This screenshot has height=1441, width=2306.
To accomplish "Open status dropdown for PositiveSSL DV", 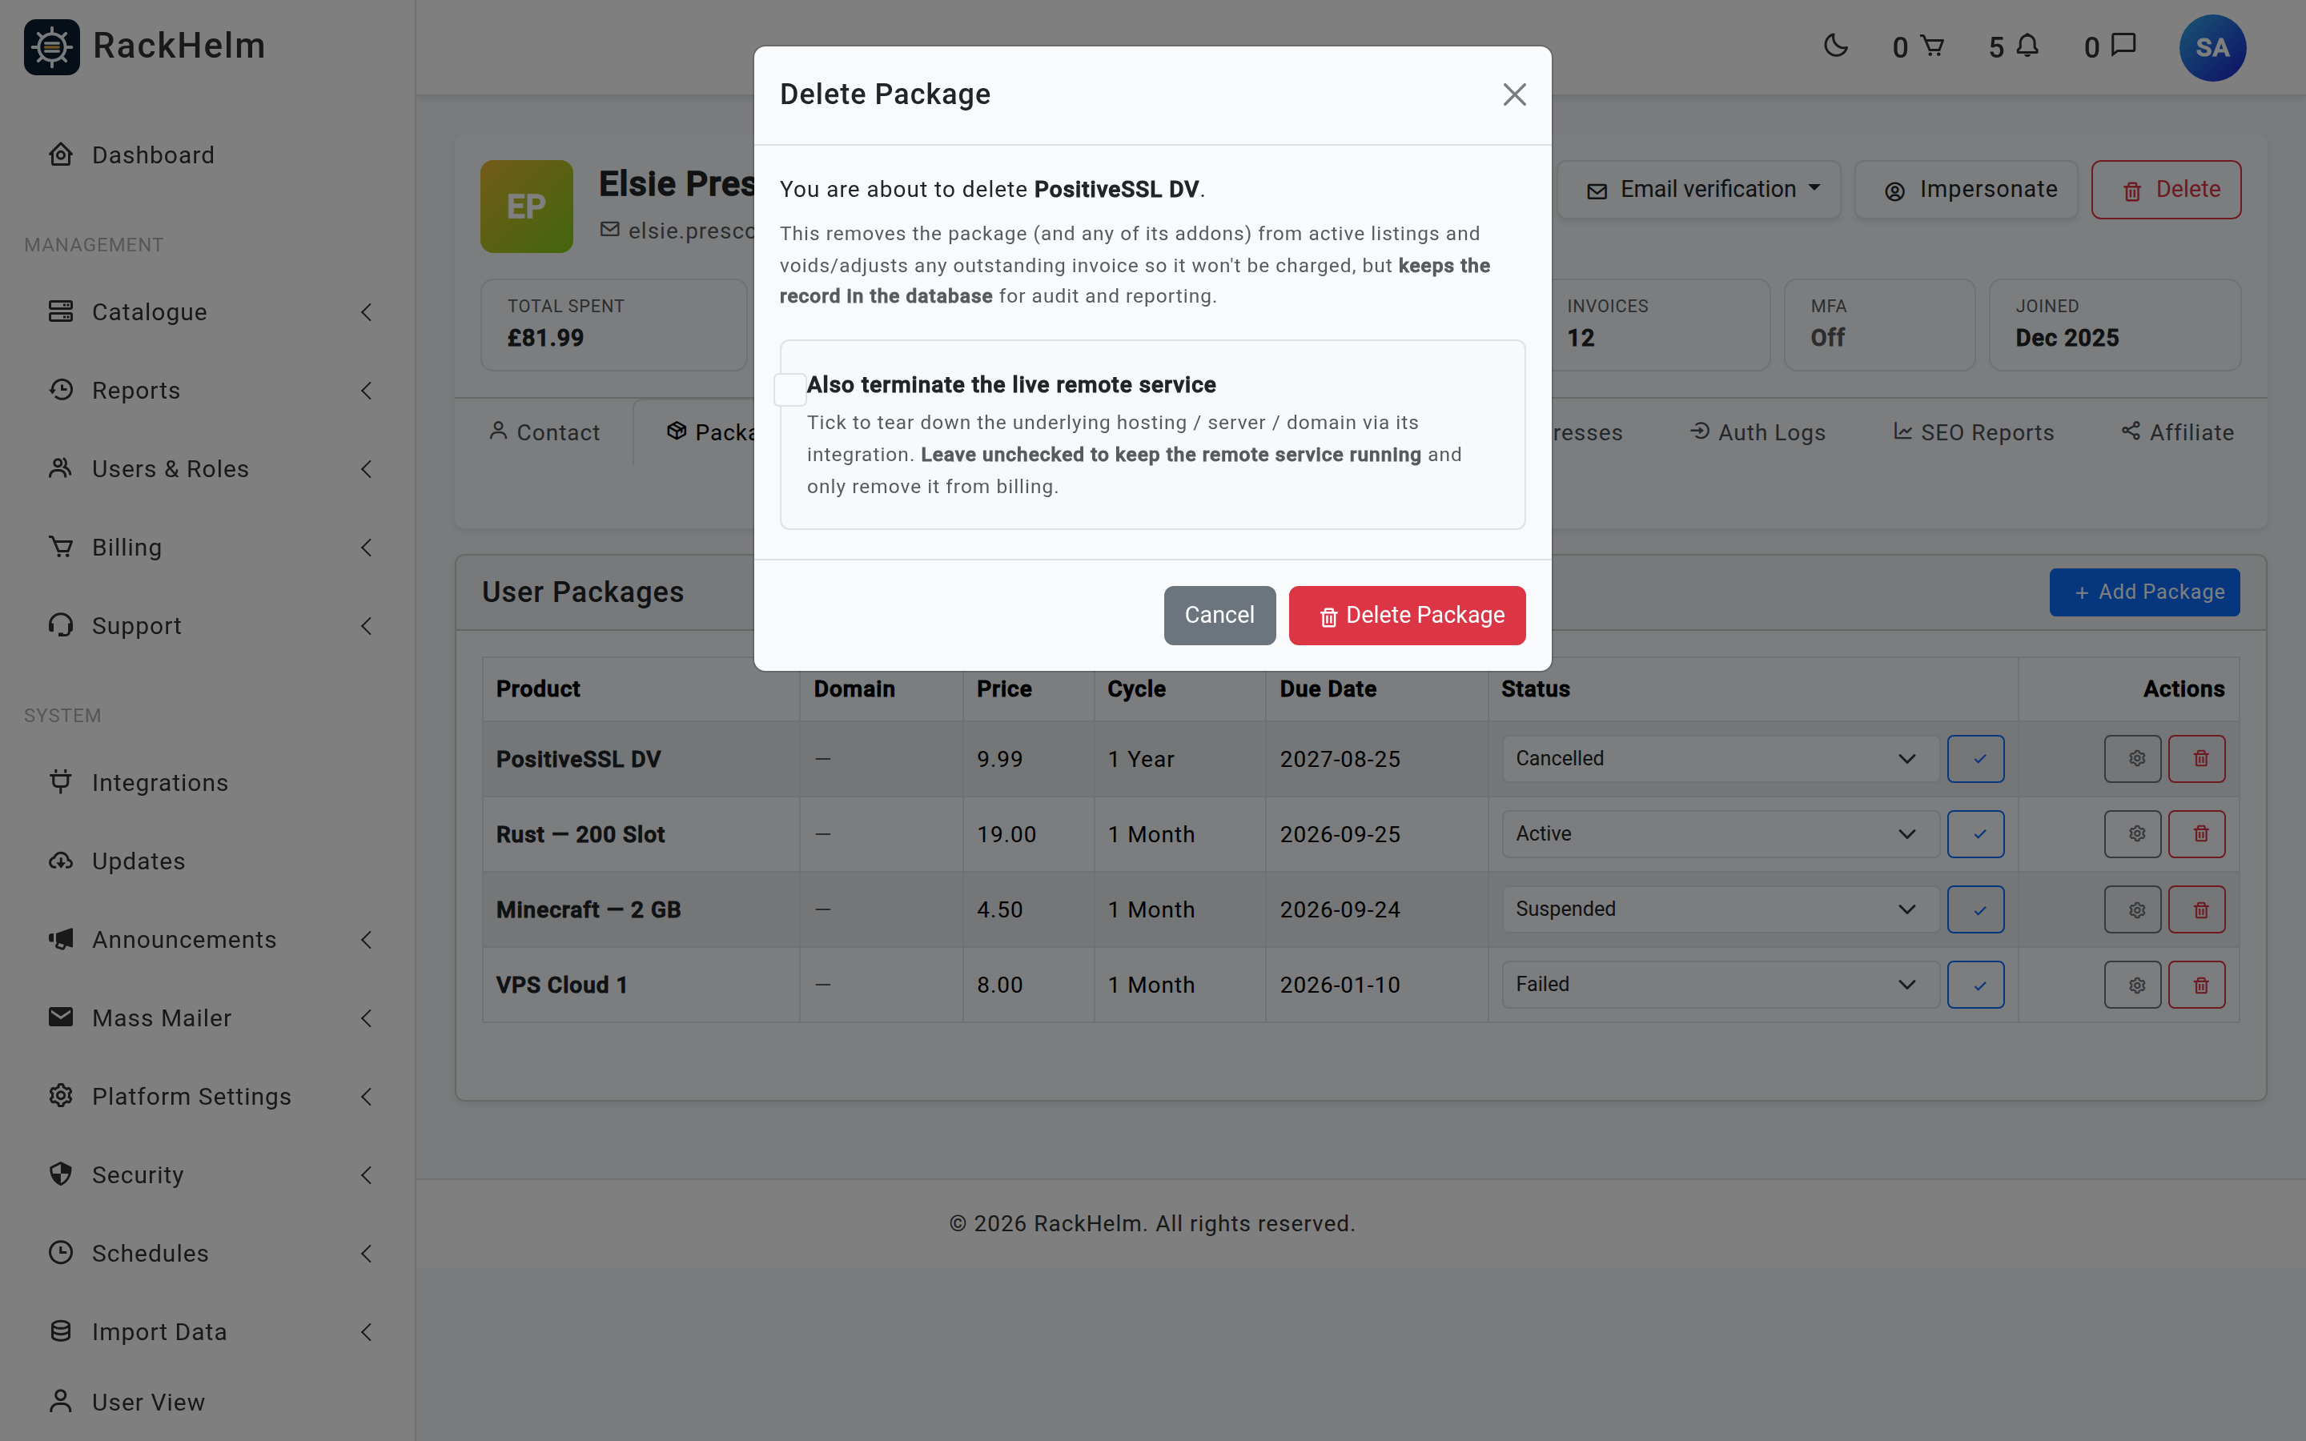I will pos(1720,759).
